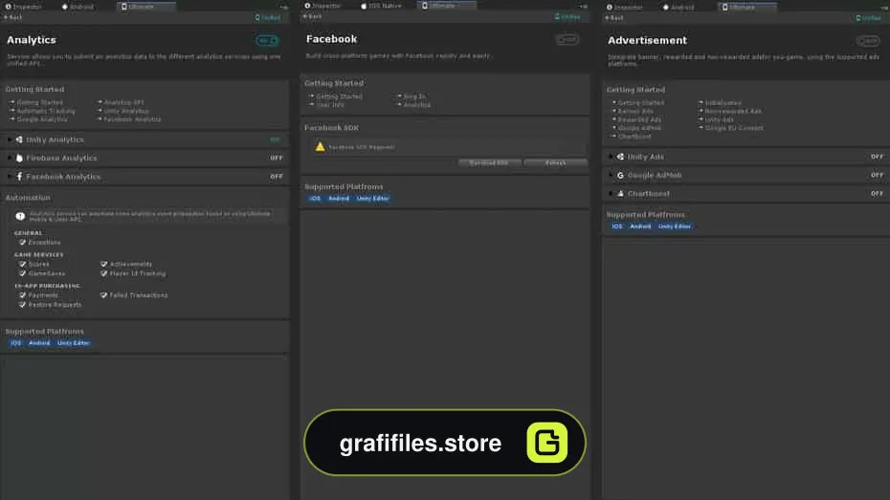Go Back in the Facebook panel
This screenshot has width=890, height=500.
[313, 16]
